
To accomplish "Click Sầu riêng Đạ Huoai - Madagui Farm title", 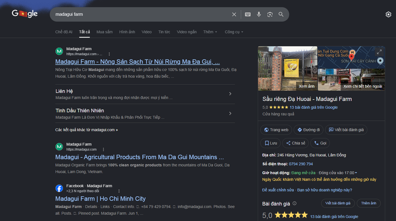I will 307,99.
